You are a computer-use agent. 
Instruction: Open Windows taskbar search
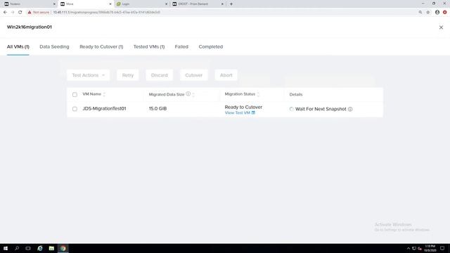17,248
